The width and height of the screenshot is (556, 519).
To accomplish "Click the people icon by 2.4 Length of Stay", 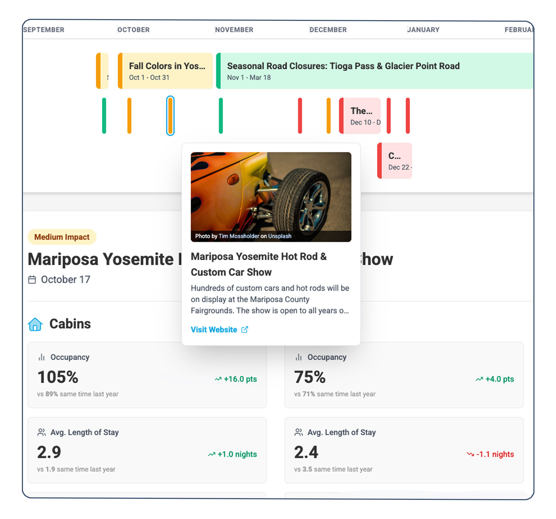I will [x=298, y=432].
